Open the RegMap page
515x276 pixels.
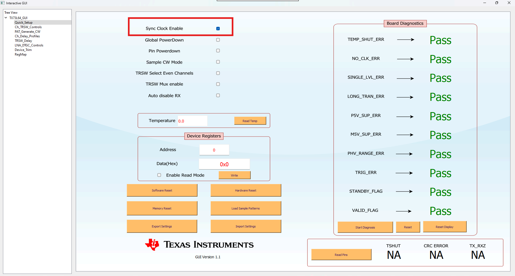click(x=21, y=54)
